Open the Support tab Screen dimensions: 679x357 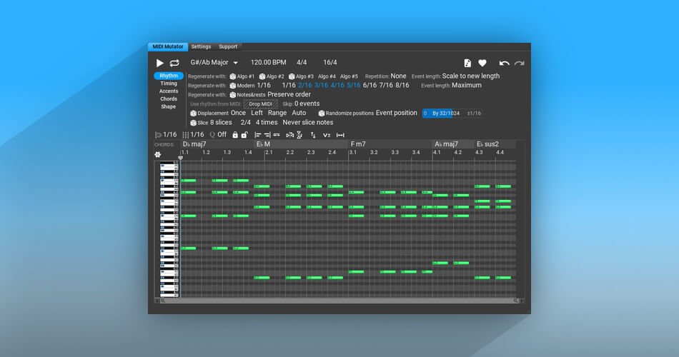pyautogui.click(x=228, y=46)
